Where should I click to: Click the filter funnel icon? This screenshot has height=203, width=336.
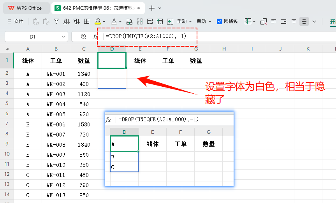click(x=56, y=21)
